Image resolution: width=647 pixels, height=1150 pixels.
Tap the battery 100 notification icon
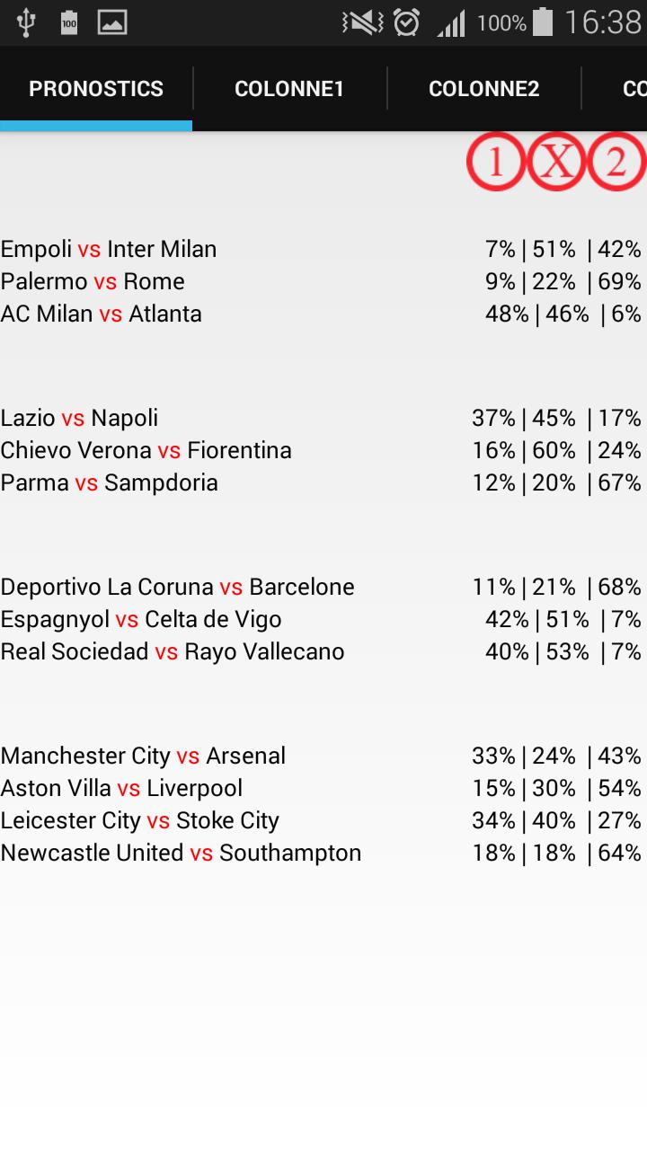pyautogui.click(x=69, y=22)
